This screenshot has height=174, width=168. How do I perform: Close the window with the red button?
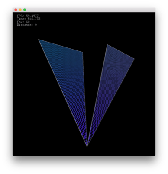tap(16, 10)
